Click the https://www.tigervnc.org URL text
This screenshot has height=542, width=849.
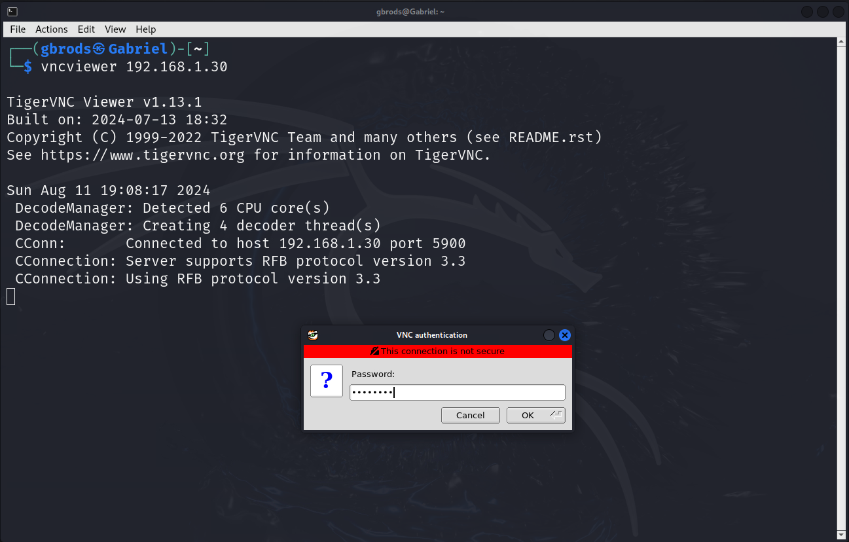(x=143, y=155)
